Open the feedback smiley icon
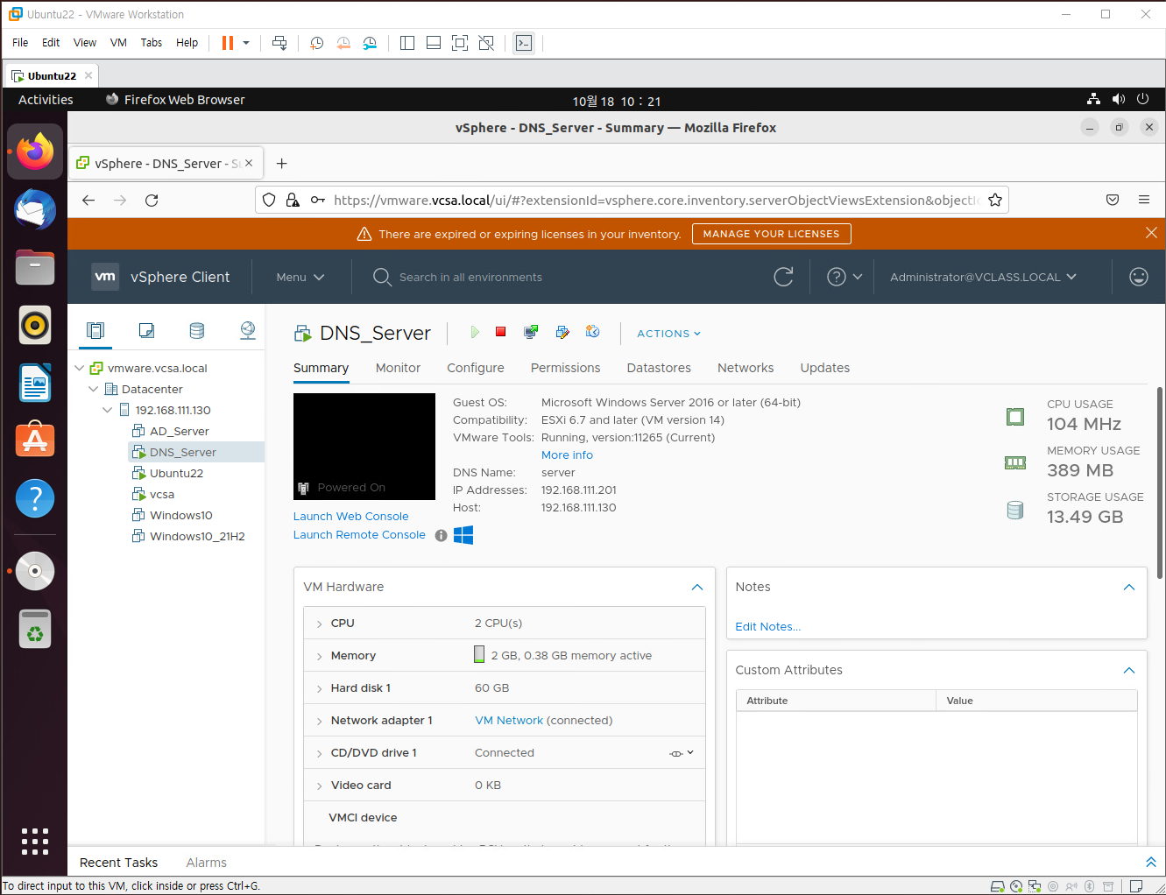This screenshot has height=895, width=1166. tap(1139, 277)
